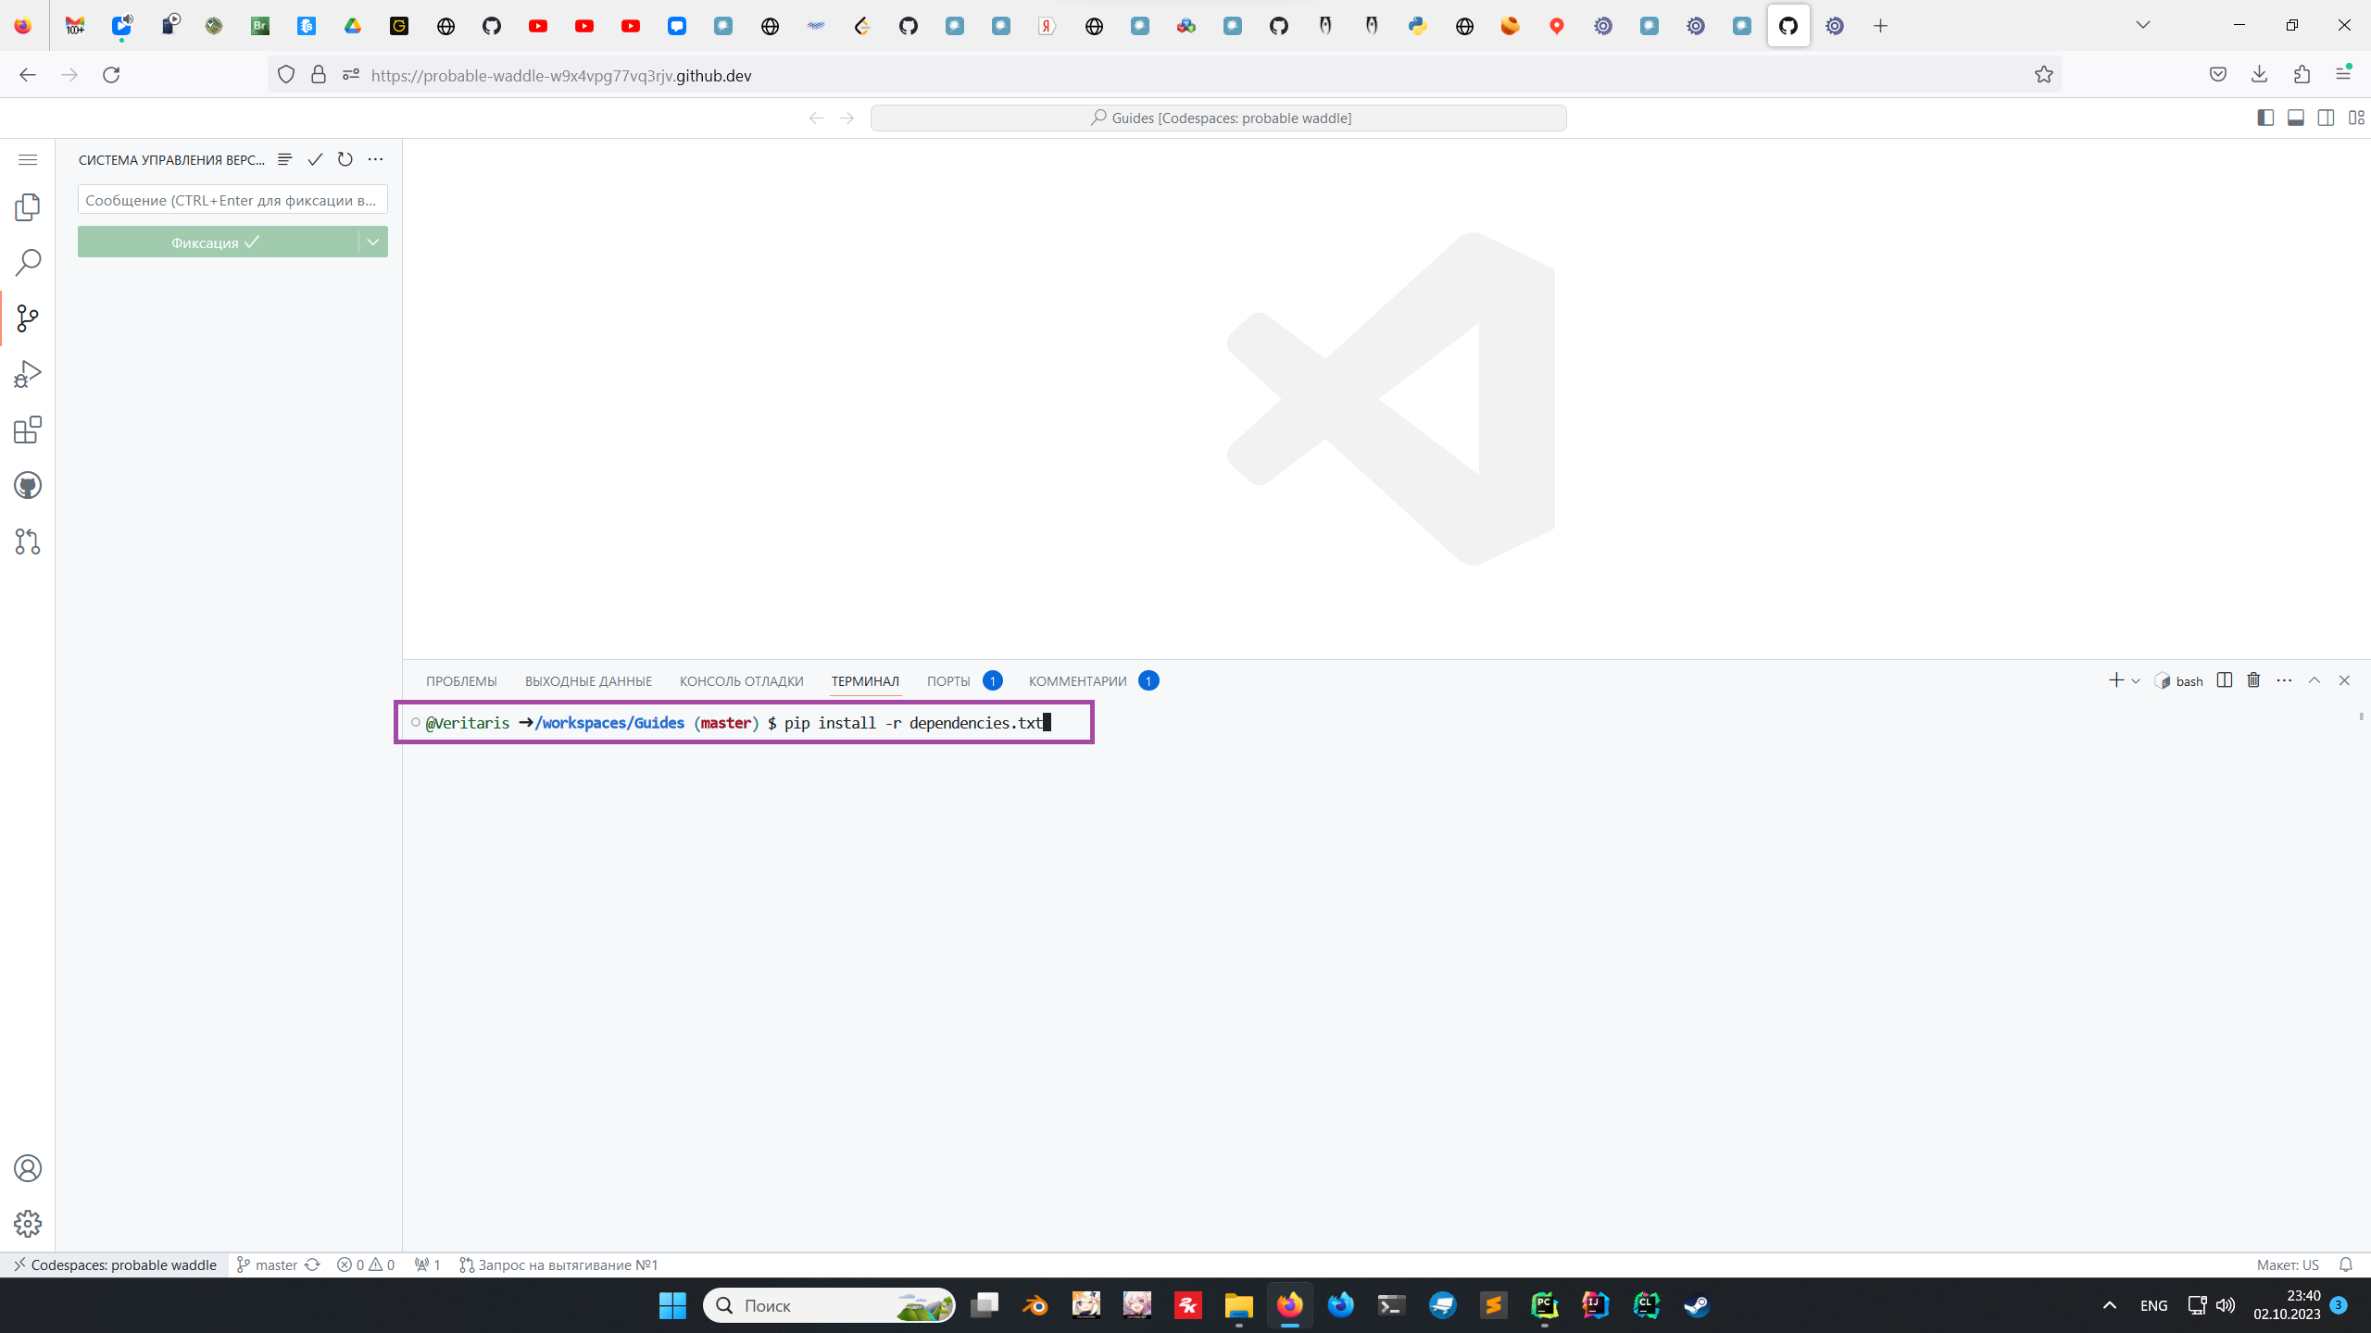Delete the terminal with the trash icon
Screen dimensions: 2371x1333
[x=2253, y=680]
